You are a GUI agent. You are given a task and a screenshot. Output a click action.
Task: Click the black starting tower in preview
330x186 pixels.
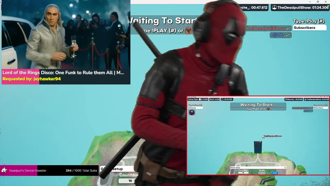tap(258, 147)
